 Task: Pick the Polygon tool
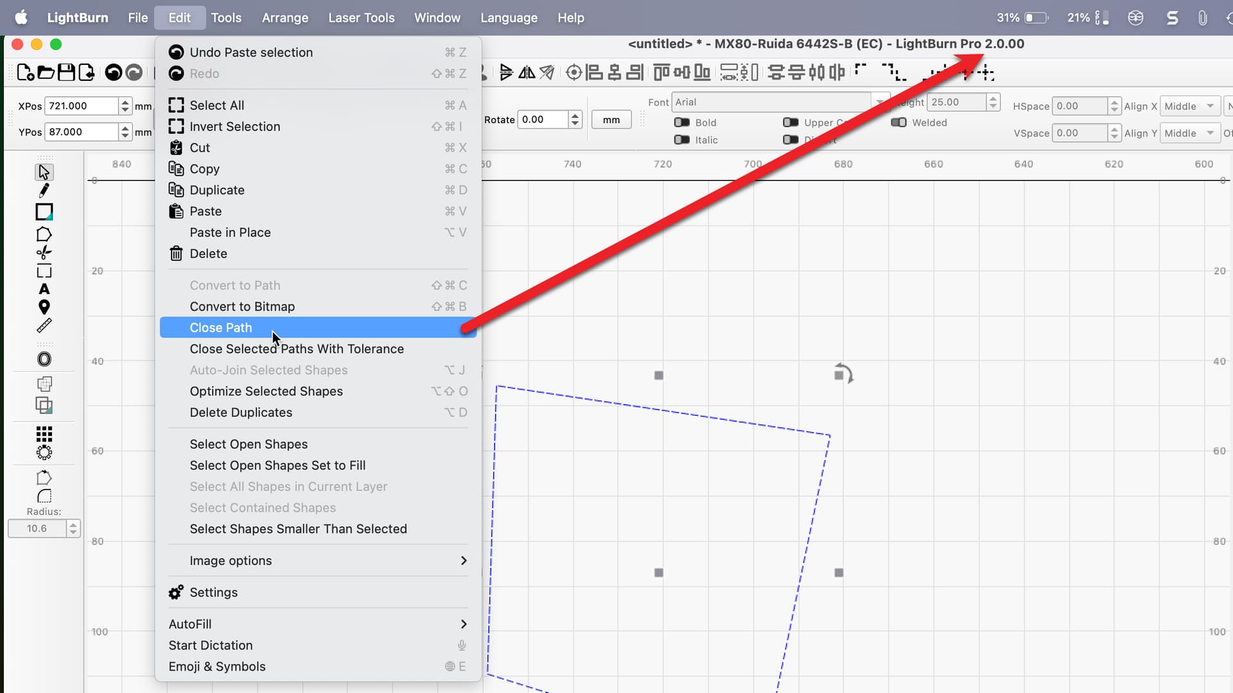pyautogui.click(x=44, y=234)
